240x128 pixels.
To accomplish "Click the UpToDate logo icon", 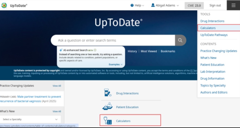I will [4, 5].
